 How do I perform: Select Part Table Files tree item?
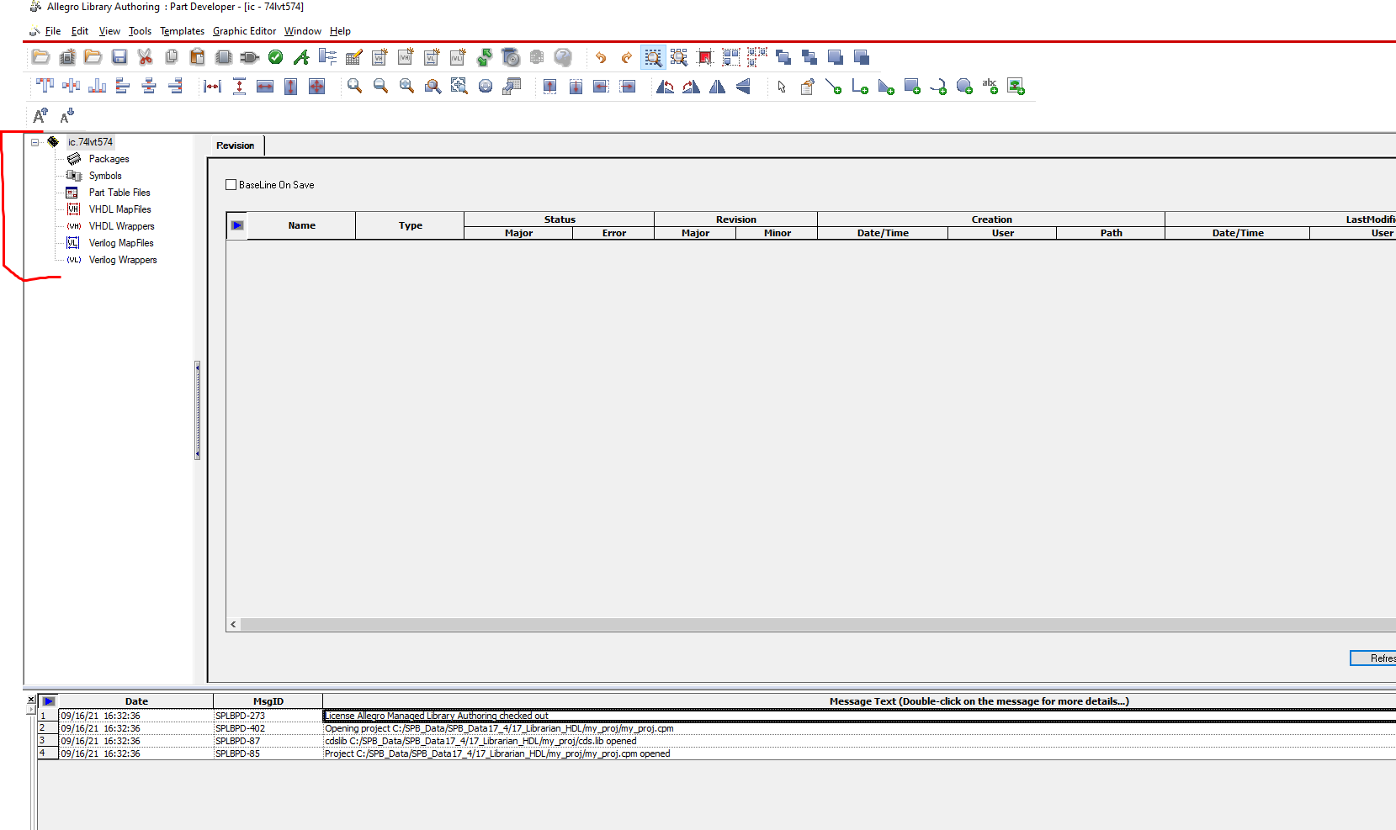point(119,193)
